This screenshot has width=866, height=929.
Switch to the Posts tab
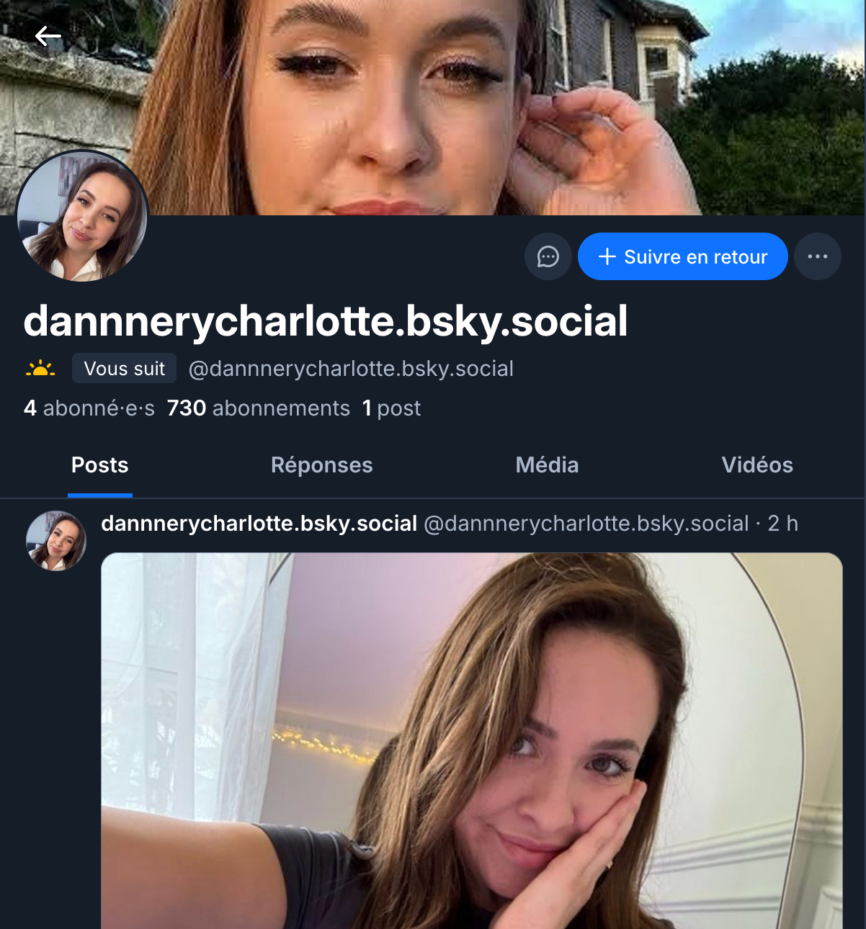[x=100, y=465]
